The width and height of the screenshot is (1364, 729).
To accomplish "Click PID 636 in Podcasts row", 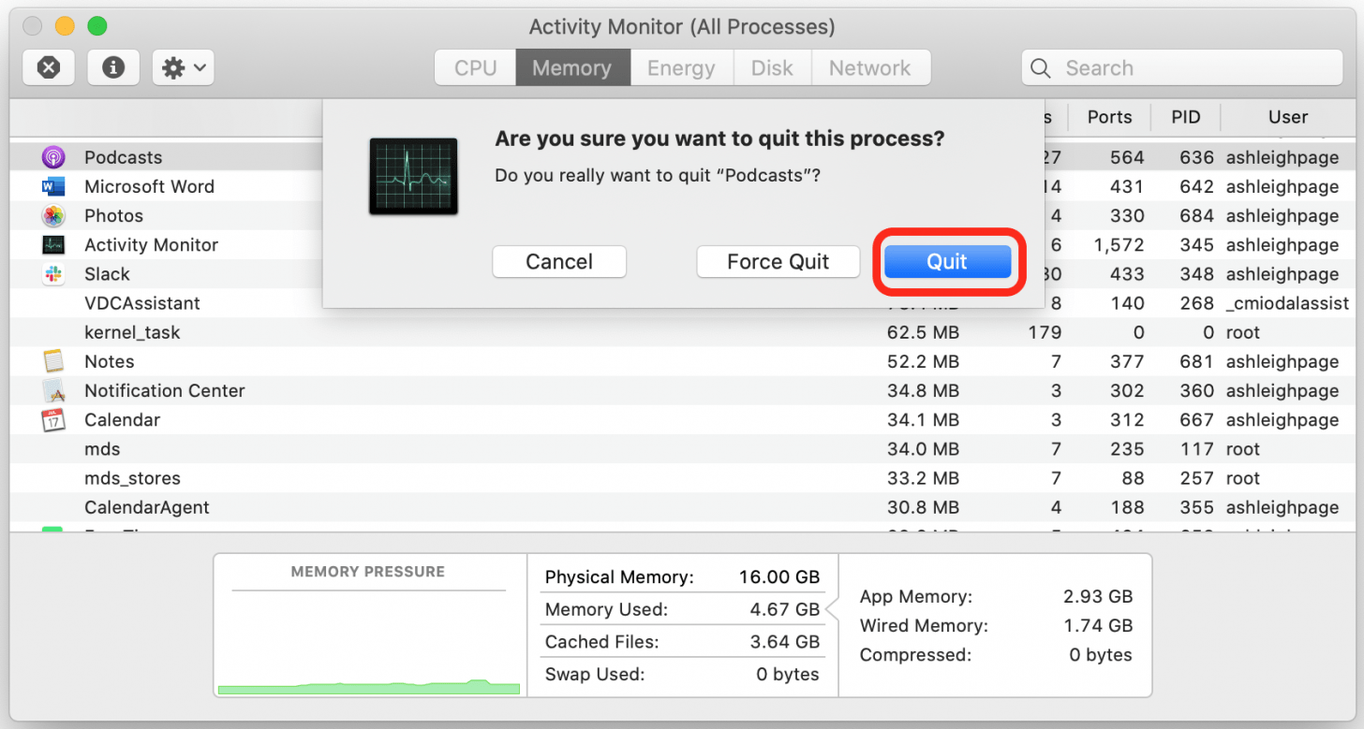I will tap(1196, 157).
